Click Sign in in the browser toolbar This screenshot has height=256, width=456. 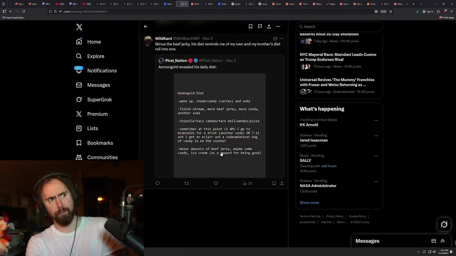[428, 11]
